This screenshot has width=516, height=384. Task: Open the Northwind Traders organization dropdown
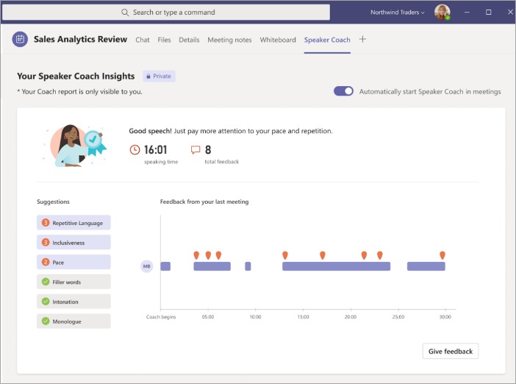click(x=397, y=13)
